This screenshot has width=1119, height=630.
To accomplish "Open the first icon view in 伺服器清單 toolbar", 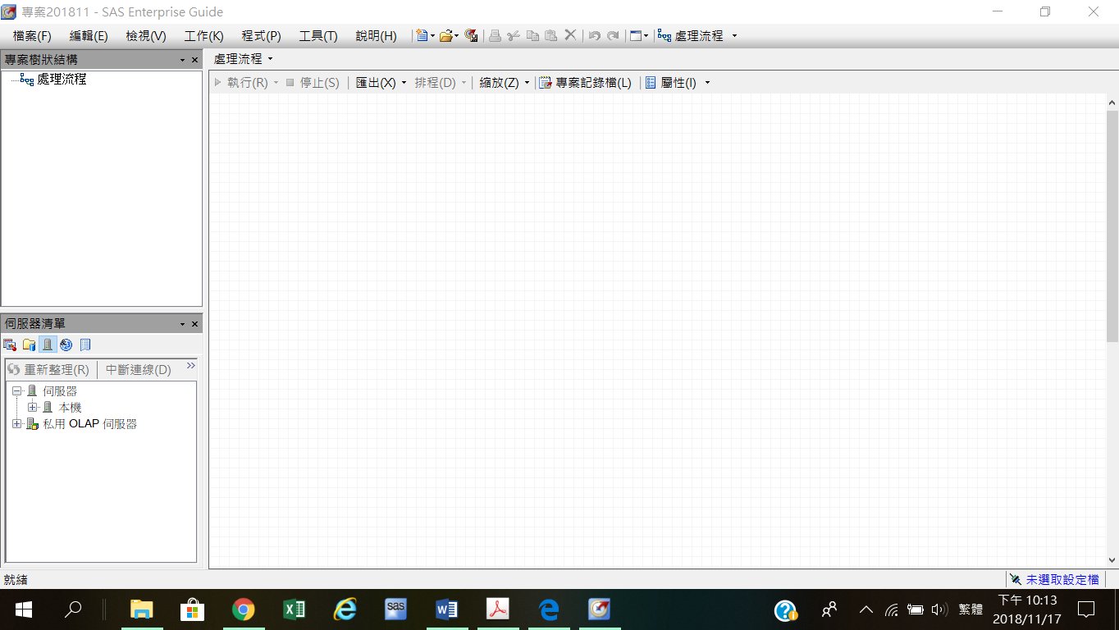I will [10, 345].
